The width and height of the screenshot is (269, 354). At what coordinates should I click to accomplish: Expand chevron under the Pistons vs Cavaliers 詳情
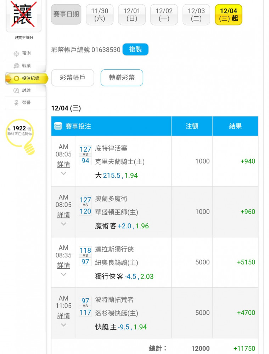point(63,173)
